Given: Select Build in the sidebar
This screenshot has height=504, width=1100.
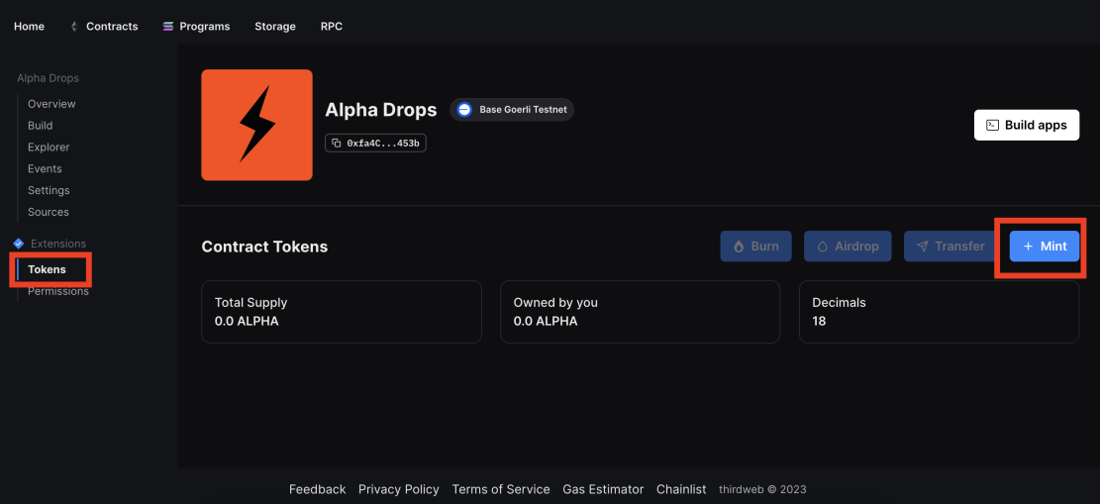Looking at the screenshot, I should 40,126.
